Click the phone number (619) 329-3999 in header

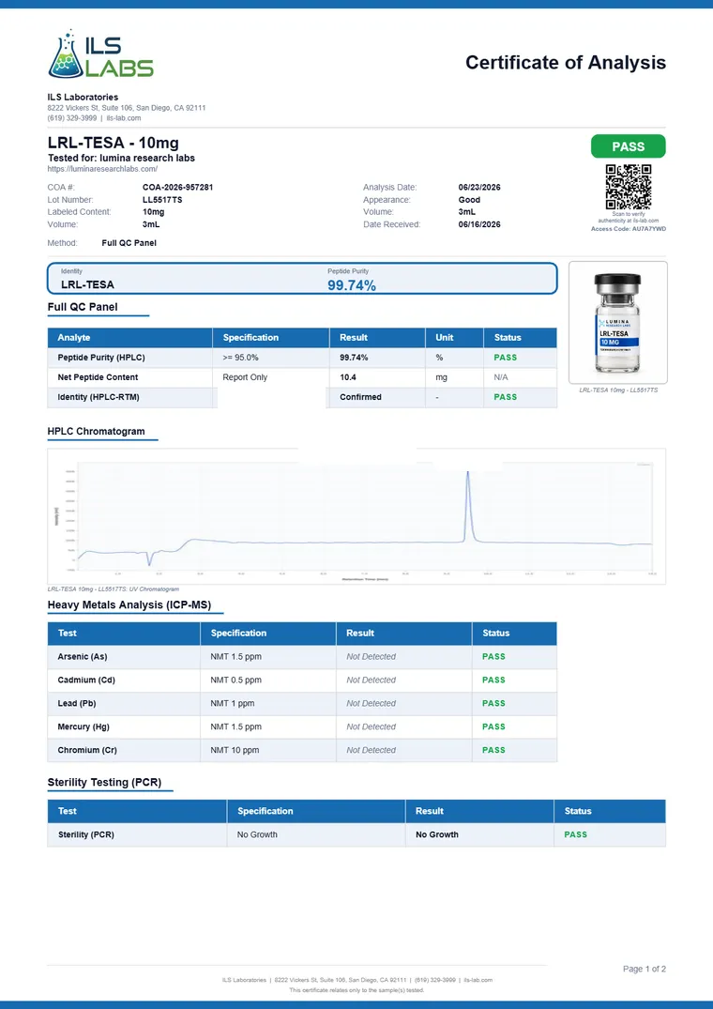[72, 118]
